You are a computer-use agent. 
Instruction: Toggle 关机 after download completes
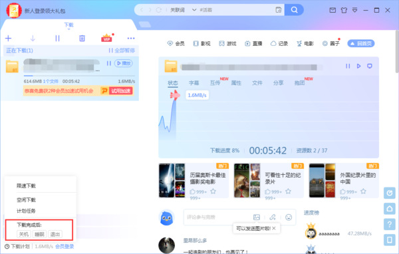point(24,234)
